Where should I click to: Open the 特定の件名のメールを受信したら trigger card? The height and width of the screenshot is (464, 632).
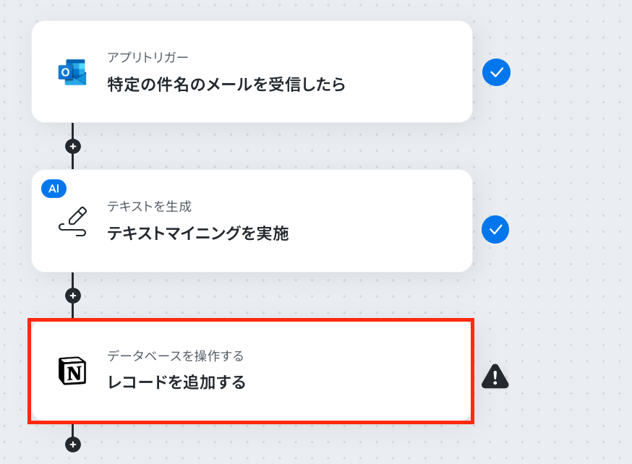coord(252,72)
